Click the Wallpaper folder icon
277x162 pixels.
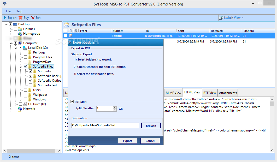pyautogui.click(x=30, y=95)
